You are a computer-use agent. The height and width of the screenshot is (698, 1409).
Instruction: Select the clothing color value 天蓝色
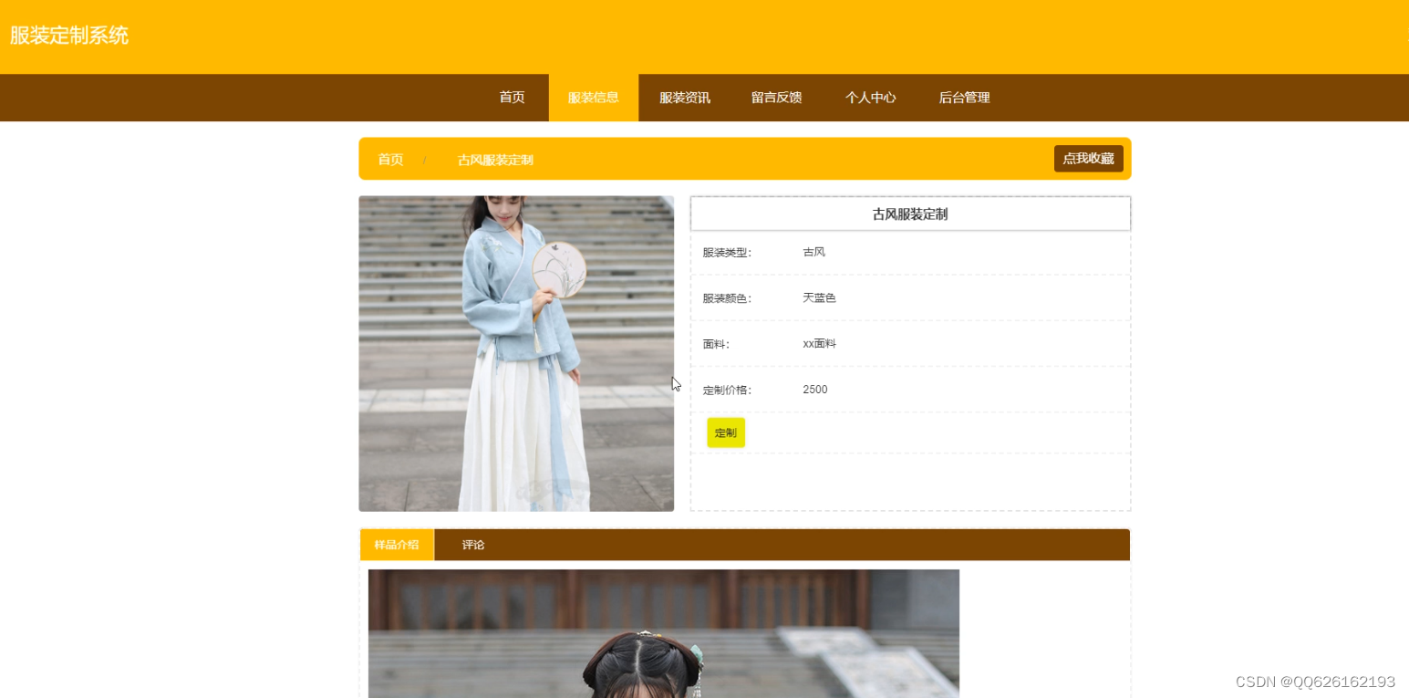point(819,297)
